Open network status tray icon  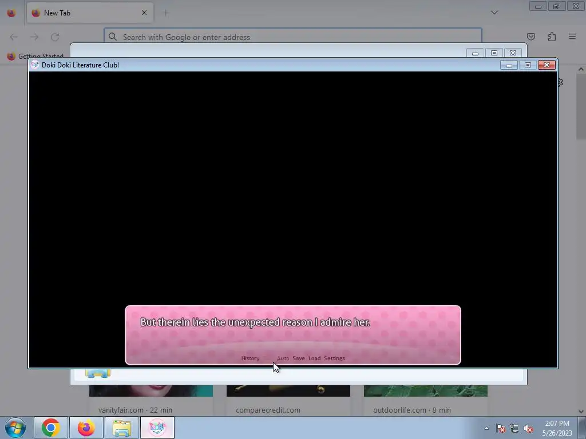[514, 428]
